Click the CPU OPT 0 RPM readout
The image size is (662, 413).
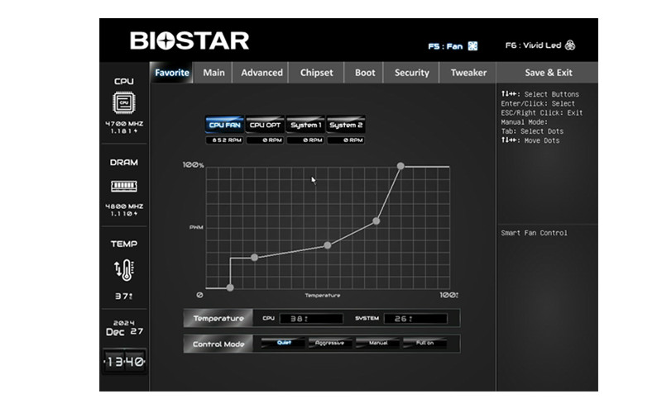[265, 140]
